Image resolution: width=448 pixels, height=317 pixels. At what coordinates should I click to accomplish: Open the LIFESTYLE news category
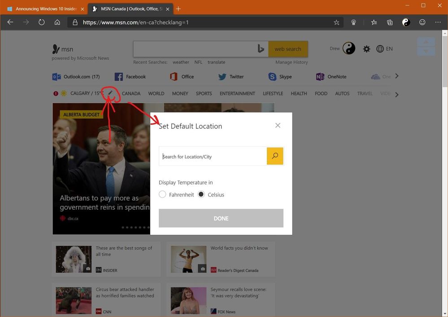(273, 93)
